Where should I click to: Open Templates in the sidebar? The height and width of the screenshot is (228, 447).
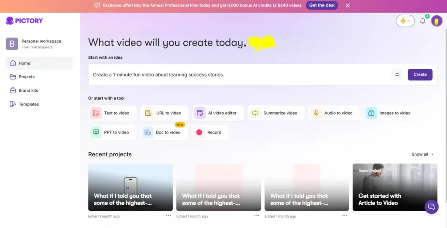[39, 104]
